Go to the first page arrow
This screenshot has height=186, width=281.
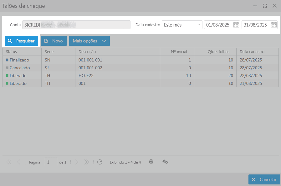coord(9,162)
